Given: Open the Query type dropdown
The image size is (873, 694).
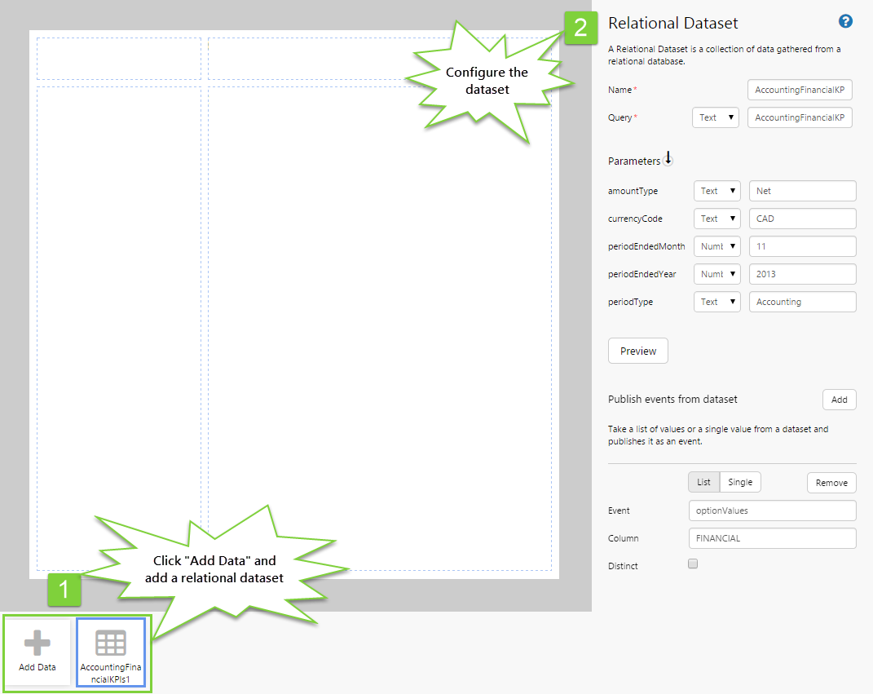Looking at the screenshot, I should [x=715, y=117].
